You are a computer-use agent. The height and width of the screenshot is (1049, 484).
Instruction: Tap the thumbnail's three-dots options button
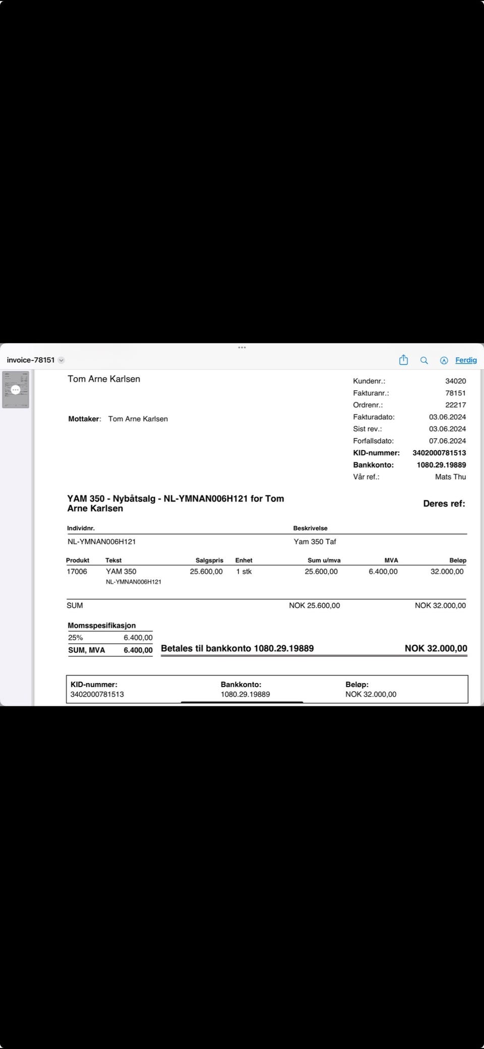(16, 390)
